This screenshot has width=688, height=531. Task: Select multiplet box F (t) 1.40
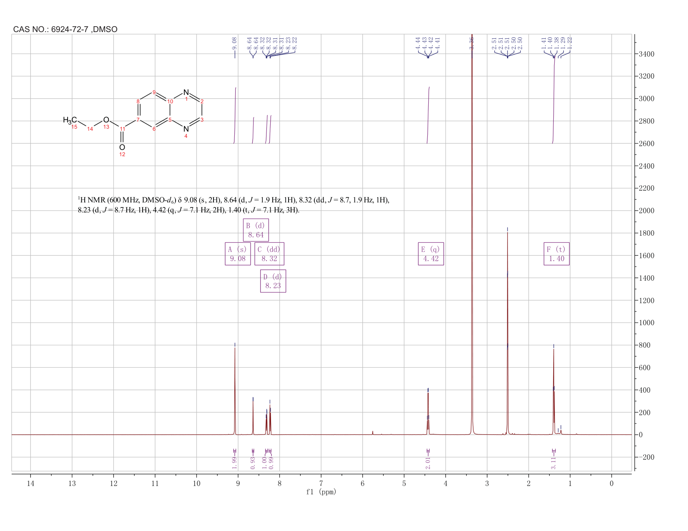556,254
